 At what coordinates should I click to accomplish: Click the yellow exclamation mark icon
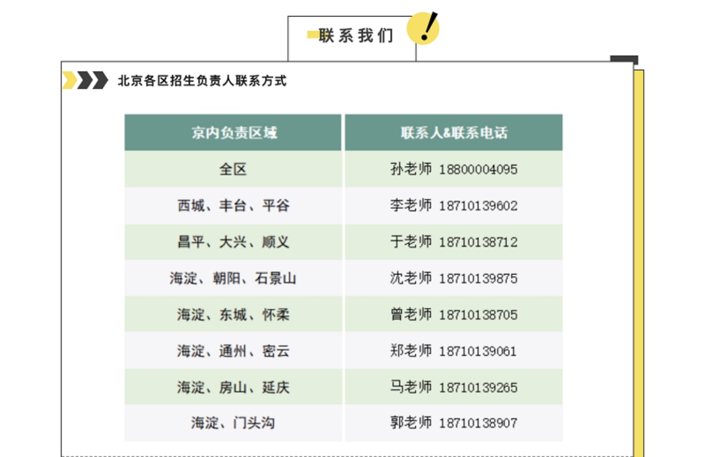pyautogui.click(x=423, y=28)
